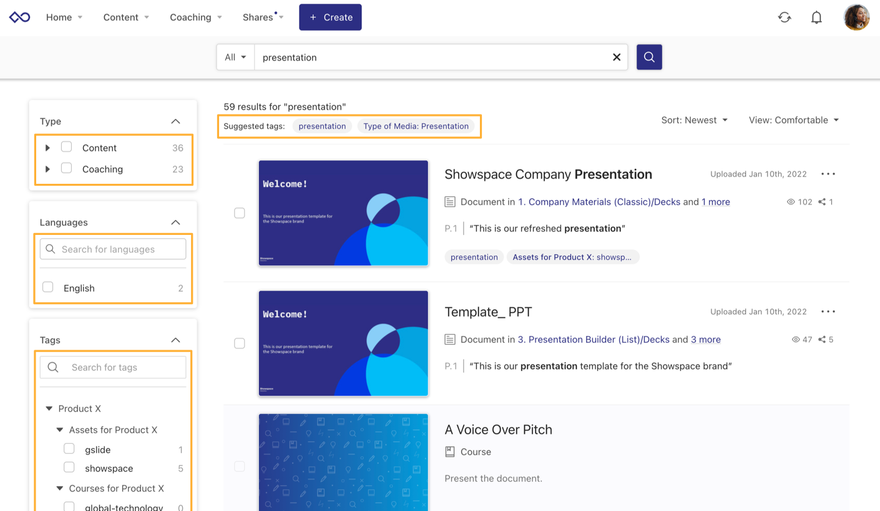Screen dimensions: 880x511
Task: Click the views eye icon showing 47
Action: [x=796, y=340]
